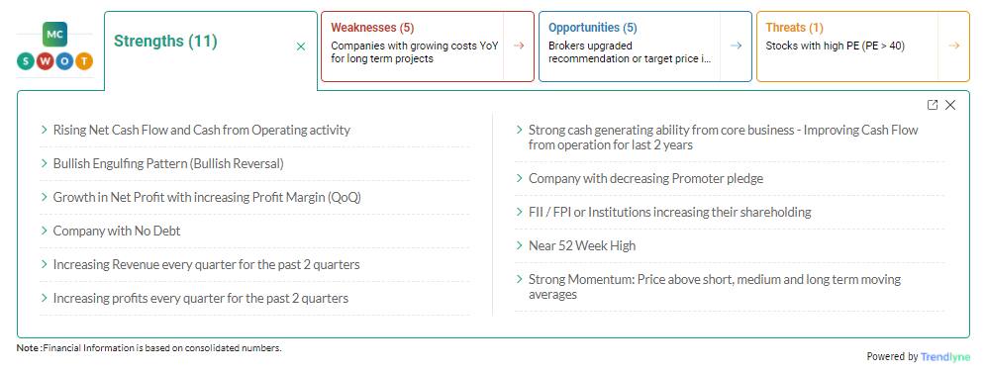Click the red W circle icon

[x=46, y=61]
